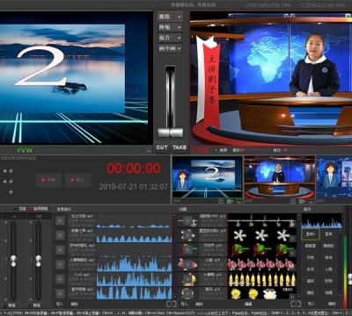The width and height of the screenshot is (352, 316).
Task: Toggle the mute checkbox under the OUT fader
Action: click(30, 305)
